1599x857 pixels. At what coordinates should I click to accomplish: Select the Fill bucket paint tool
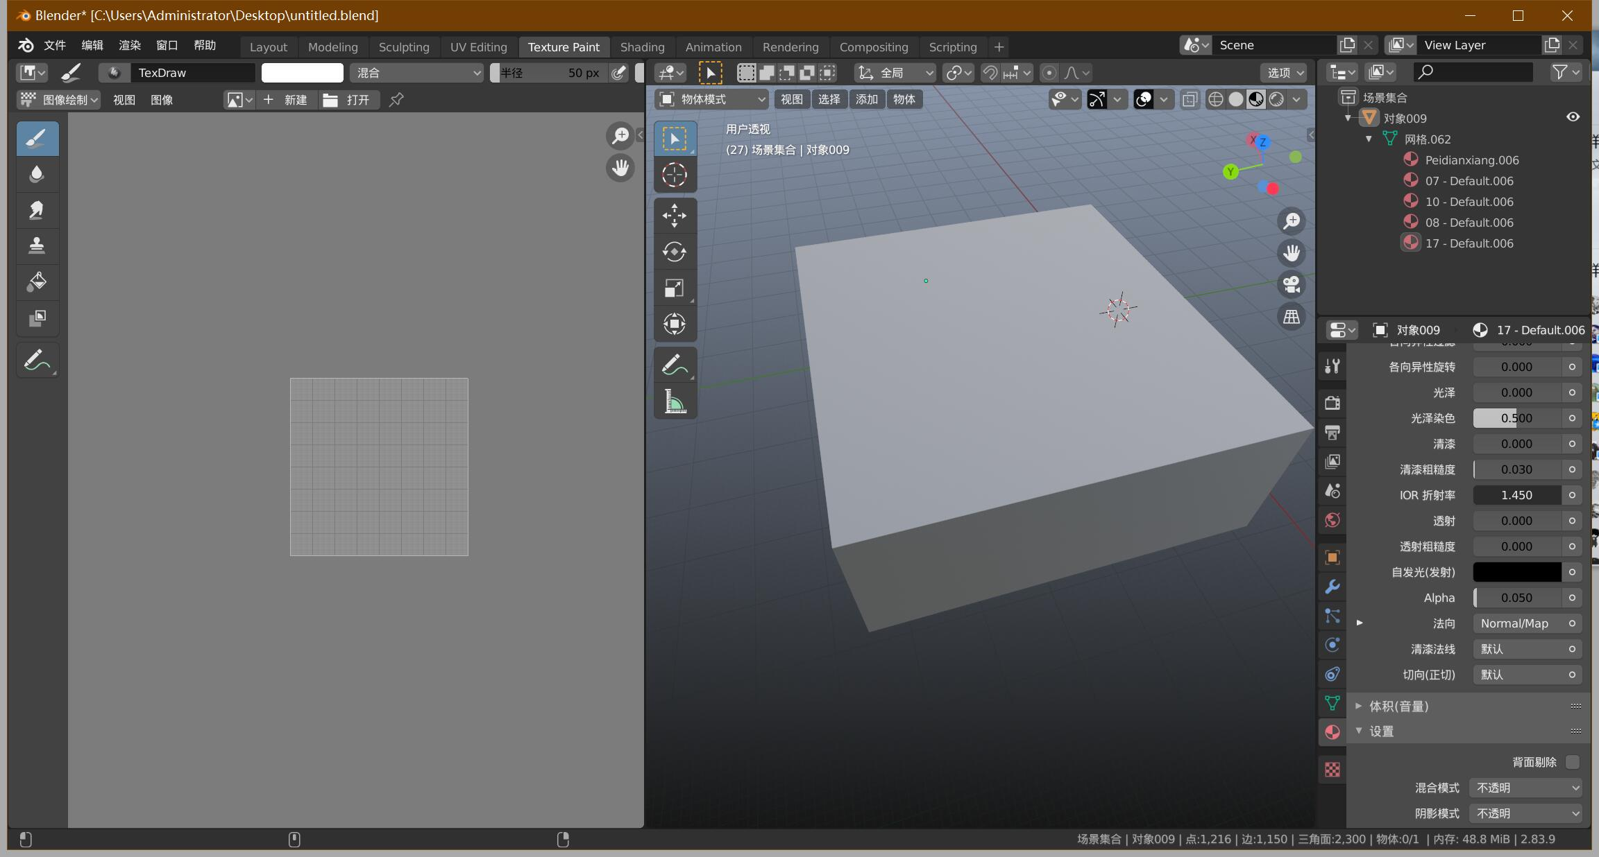[37, 282]
